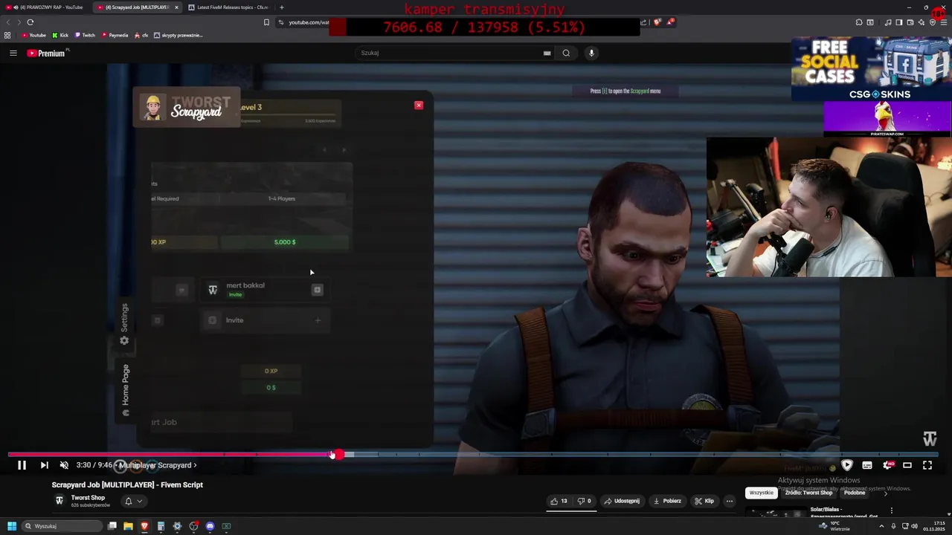Open options for the Solar/Białas suggested video
Screen dimensions: 952x535
click(x=892, y=510)
